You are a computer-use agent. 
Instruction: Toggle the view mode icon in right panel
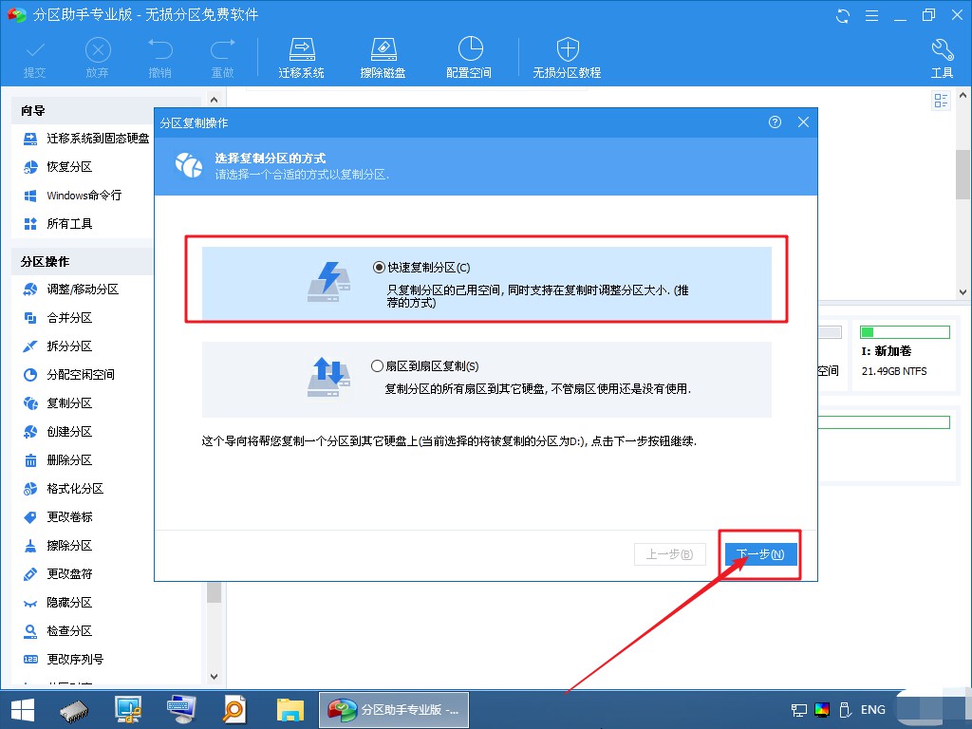pyautogui.click(x=941, y=101)
